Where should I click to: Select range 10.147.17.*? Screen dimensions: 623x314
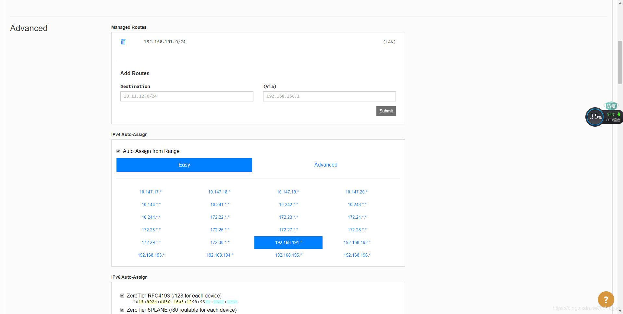151,192
